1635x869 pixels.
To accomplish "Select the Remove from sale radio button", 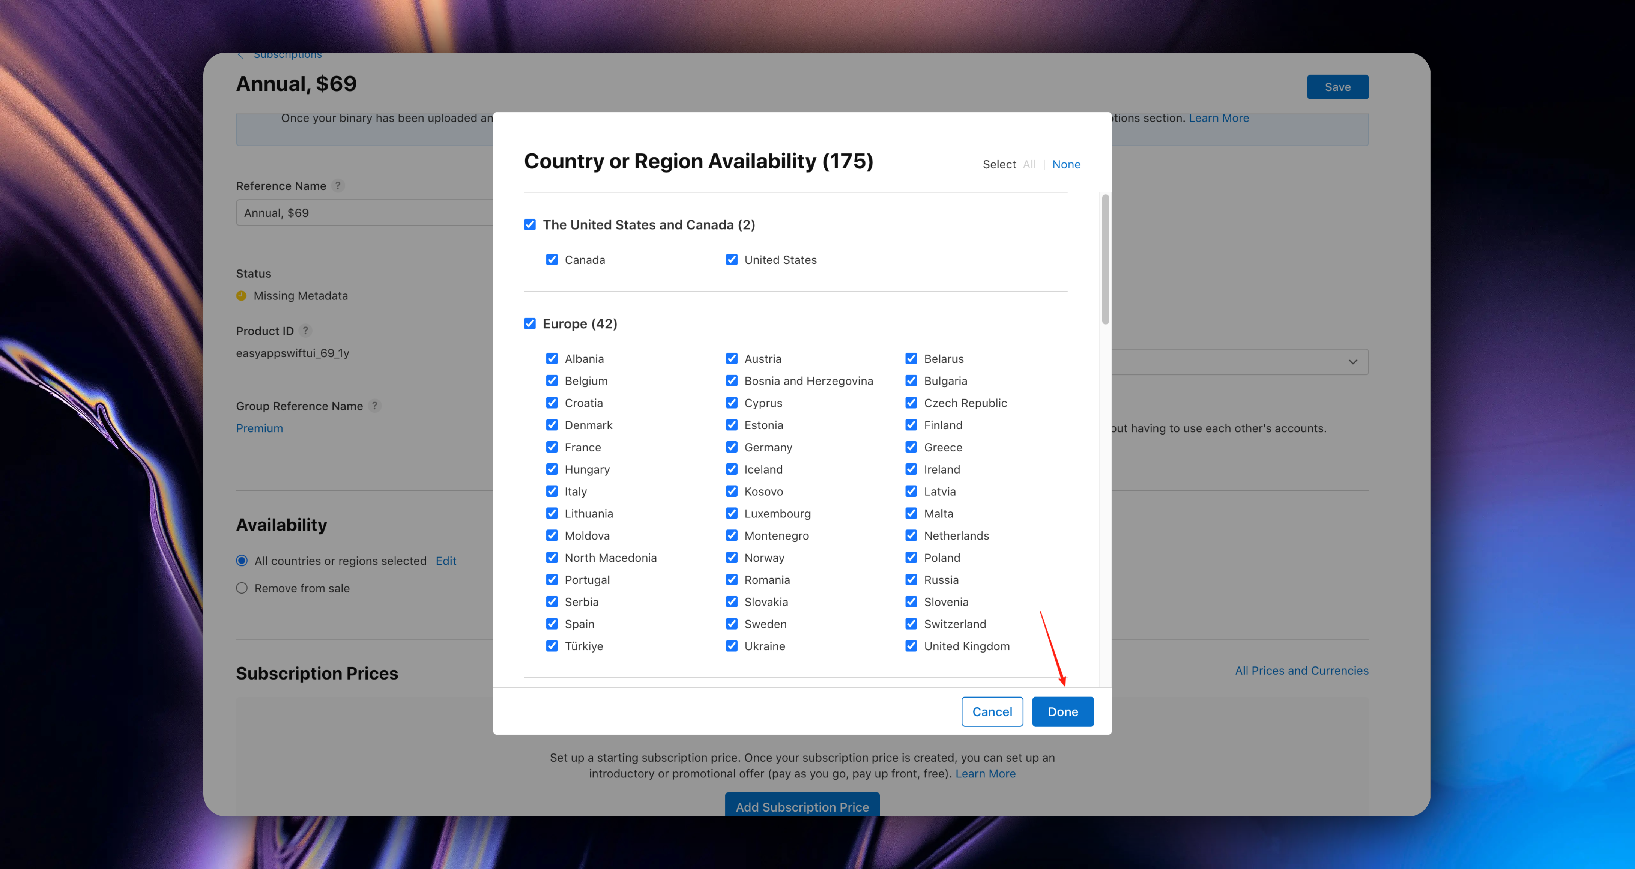I will pos(242,588).
